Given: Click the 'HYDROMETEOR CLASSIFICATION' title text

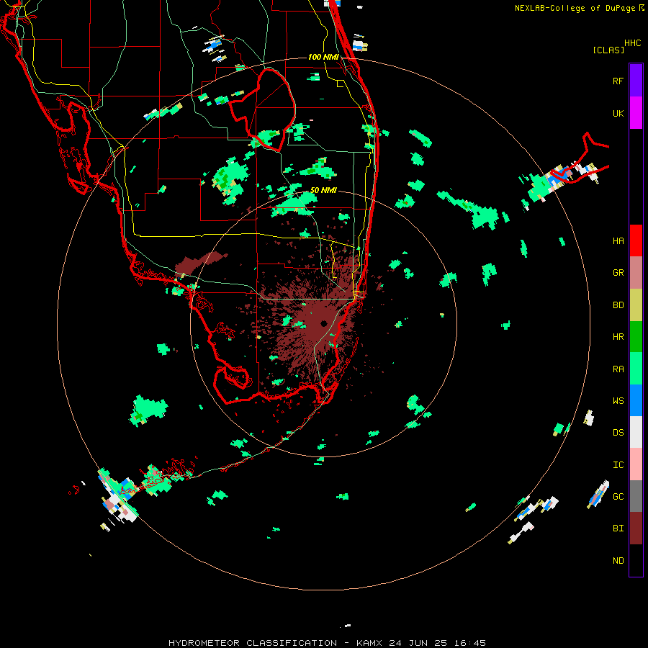Looking at the screenshot, I should 253,643.
